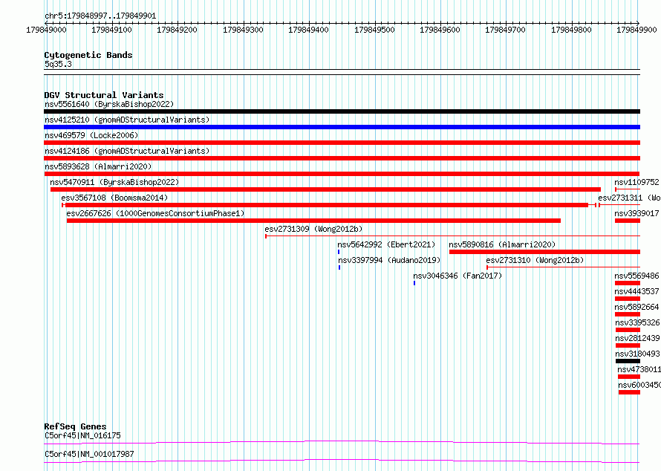Viewport: 661px width, 471px height.
Task: Click the magenta line of C5orf45|NM_016175
Action: click(x=342, y=442)
